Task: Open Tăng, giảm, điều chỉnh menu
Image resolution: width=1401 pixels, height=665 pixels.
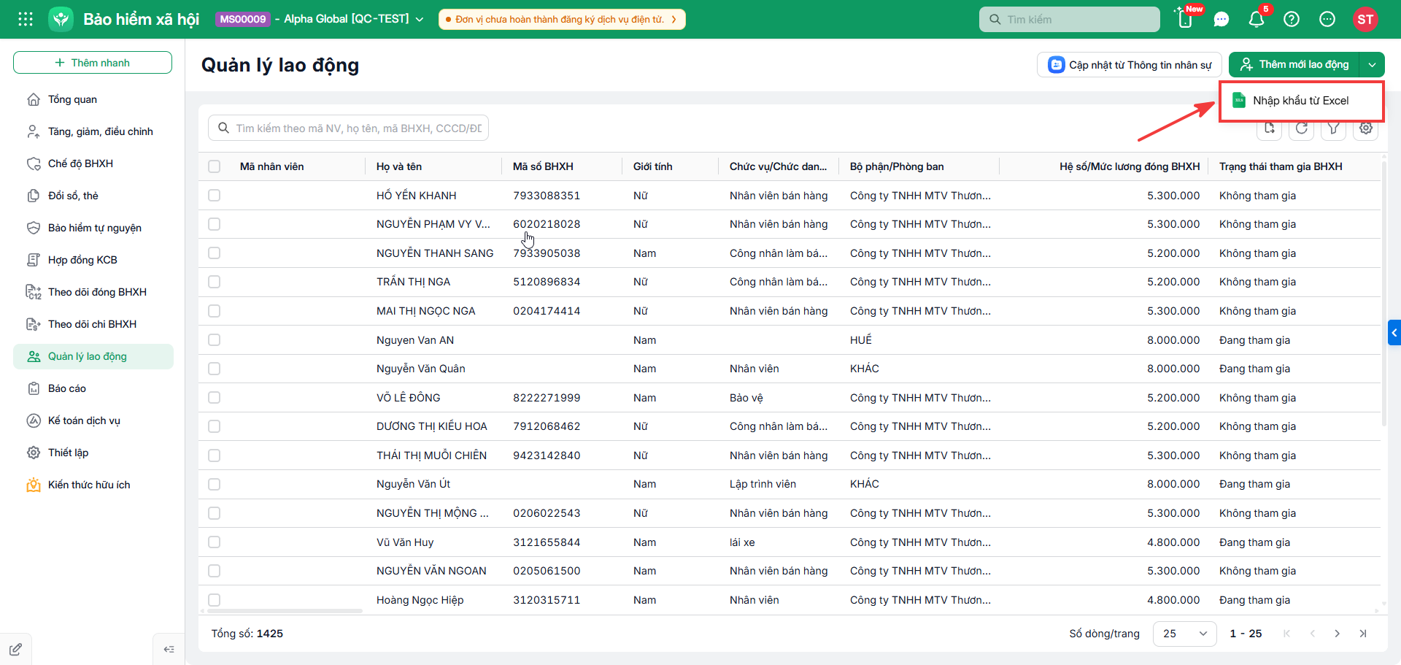Action: pyautogui.click(x=93, y=131)
